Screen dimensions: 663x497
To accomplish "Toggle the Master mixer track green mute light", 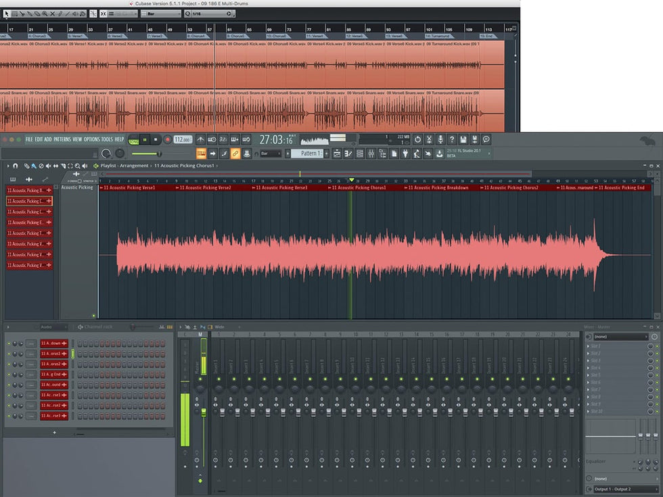I will 200,380.
